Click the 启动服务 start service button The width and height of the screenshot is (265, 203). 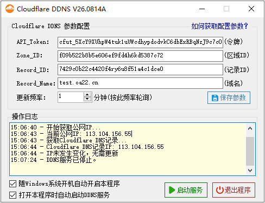tap(186, 190)
